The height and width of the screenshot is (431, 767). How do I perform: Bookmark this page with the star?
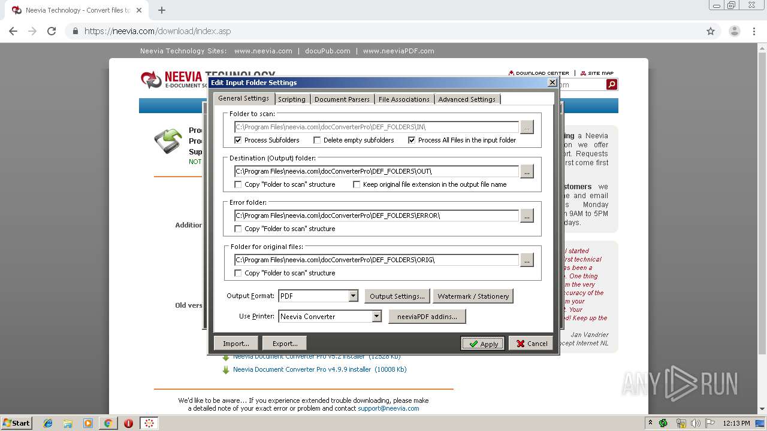(x=711, y=31)
